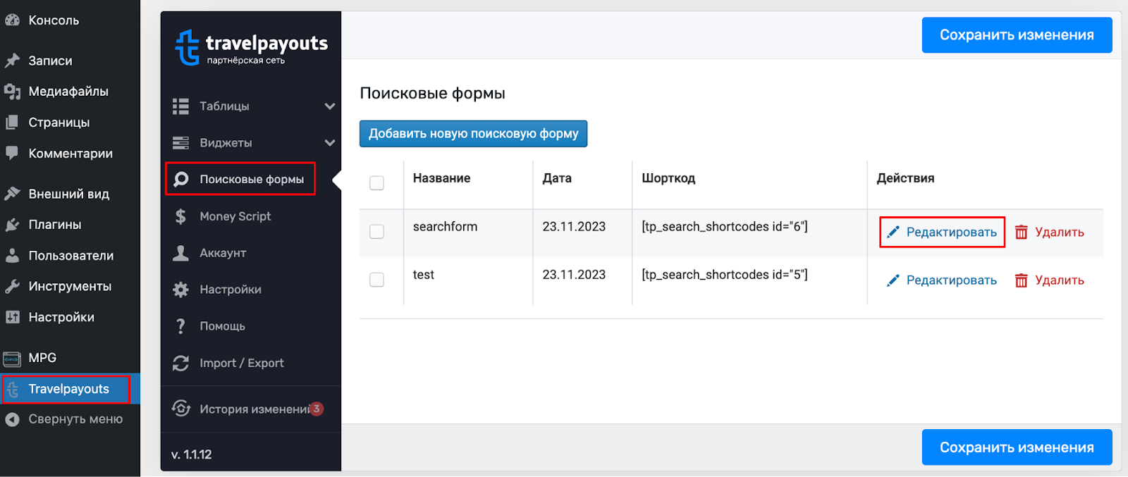The width and height of the screenshot is (1128, 477).
Task: Click the question mark Помощь icon
Action: pyautogui.click(x=180, y=326)
